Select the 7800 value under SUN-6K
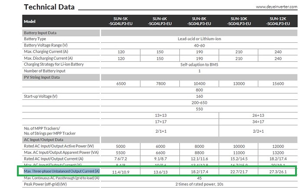The height and width of the screenshot is (188, 299). click(161, 84)
